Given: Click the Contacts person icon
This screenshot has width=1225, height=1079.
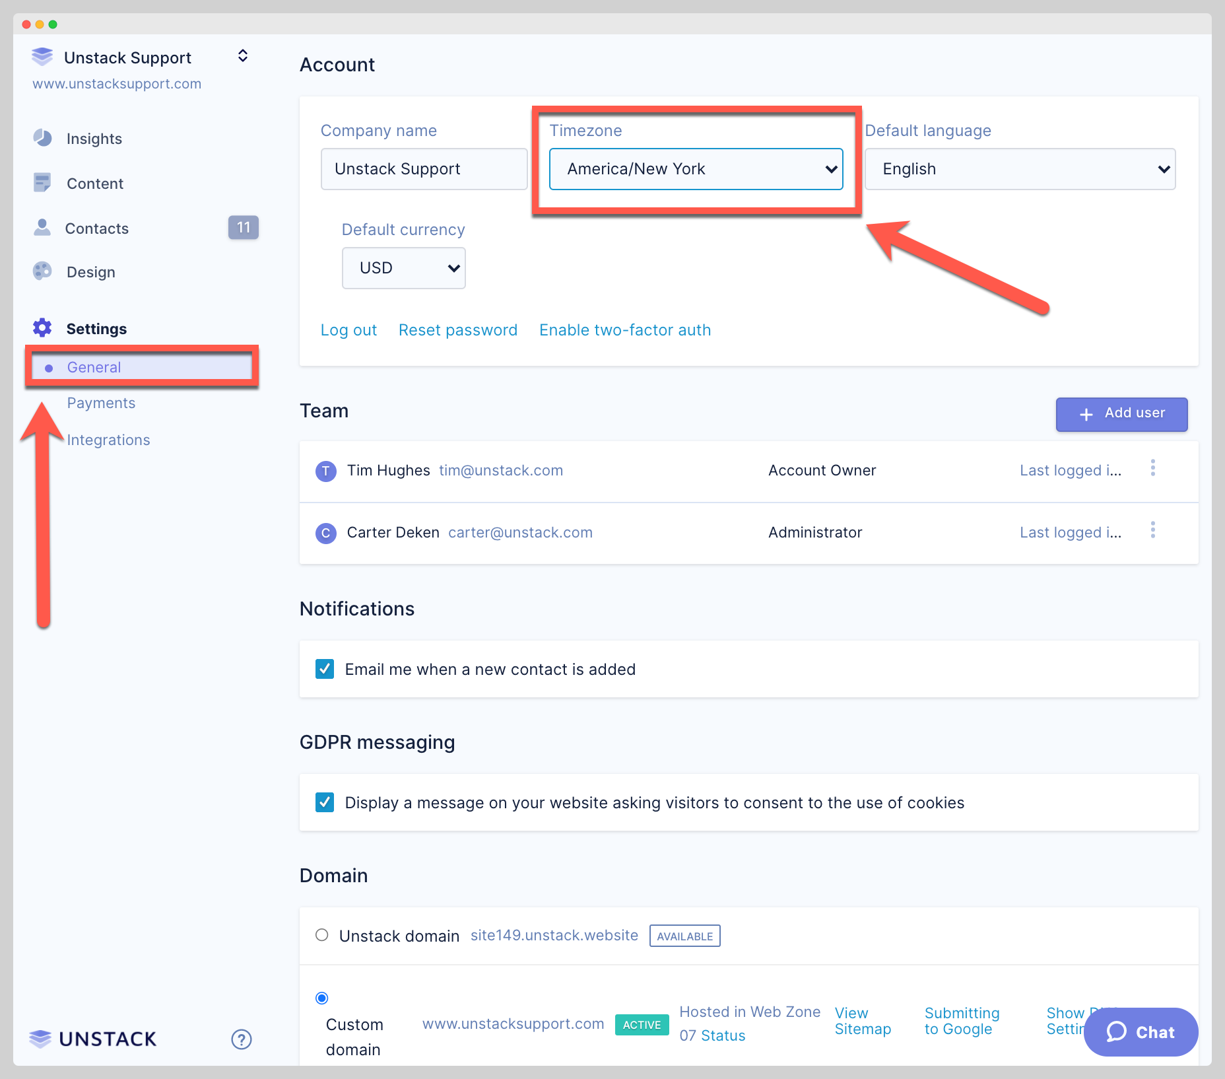Looking at the screenshot, I should (x=42, y=228).
